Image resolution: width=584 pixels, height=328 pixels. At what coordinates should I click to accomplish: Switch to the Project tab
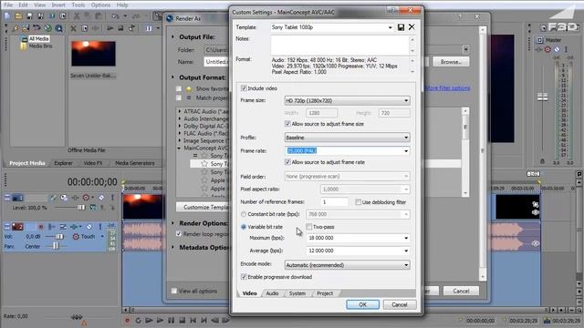(325, 293)
